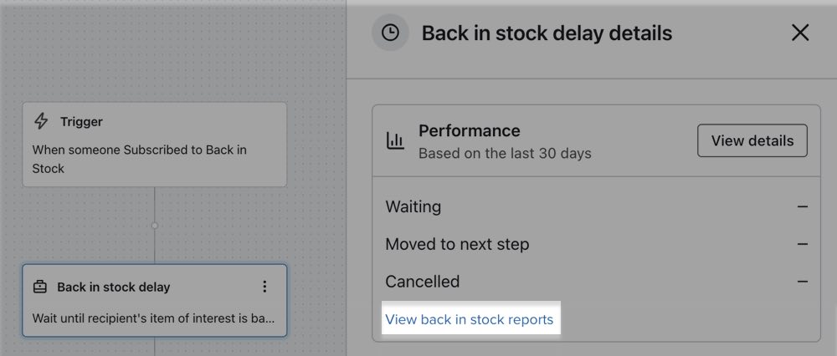Open the View back in stock reports link
837x356 pixels.
pos(469,319)
